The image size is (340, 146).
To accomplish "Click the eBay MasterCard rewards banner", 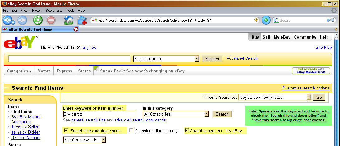I will pos(311,71).
